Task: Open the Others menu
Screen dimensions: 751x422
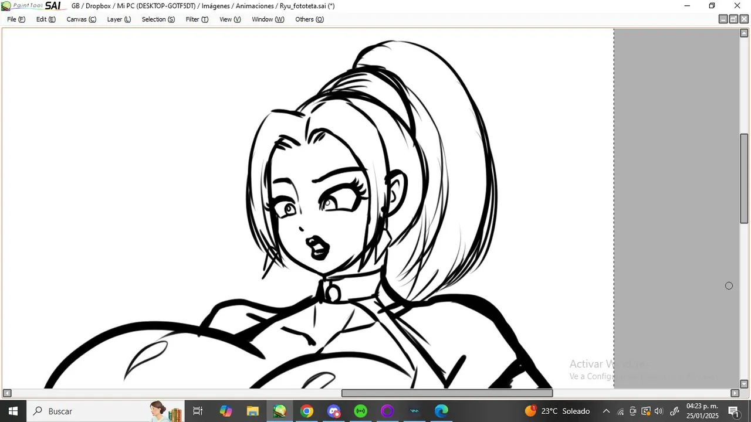Action: point(309,19)
